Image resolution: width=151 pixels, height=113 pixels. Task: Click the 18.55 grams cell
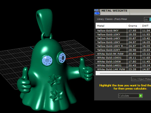coord(134,35)
